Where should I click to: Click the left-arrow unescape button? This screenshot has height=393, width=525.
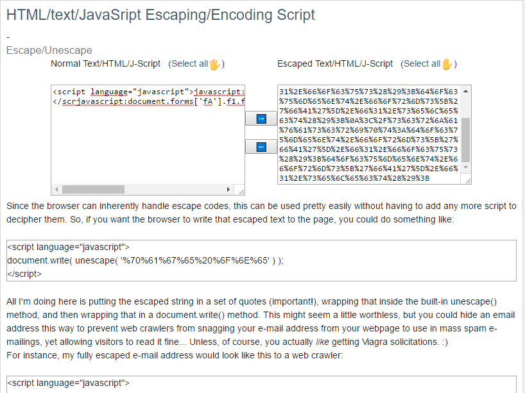(261, 147)
